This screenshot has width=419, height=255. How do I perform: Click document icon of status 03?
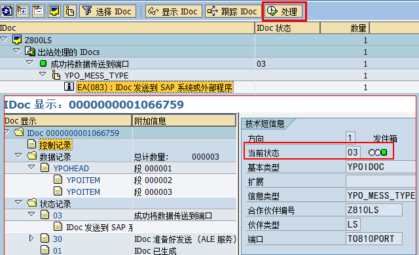coord(45,214)
